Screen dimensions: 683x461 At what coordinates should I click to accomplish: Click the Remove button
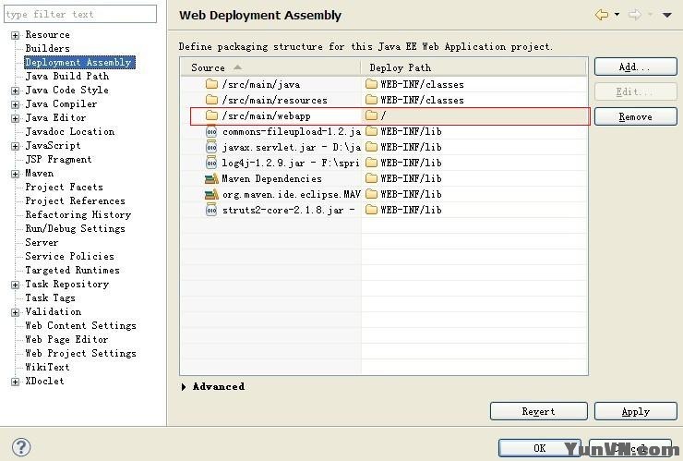635,117
